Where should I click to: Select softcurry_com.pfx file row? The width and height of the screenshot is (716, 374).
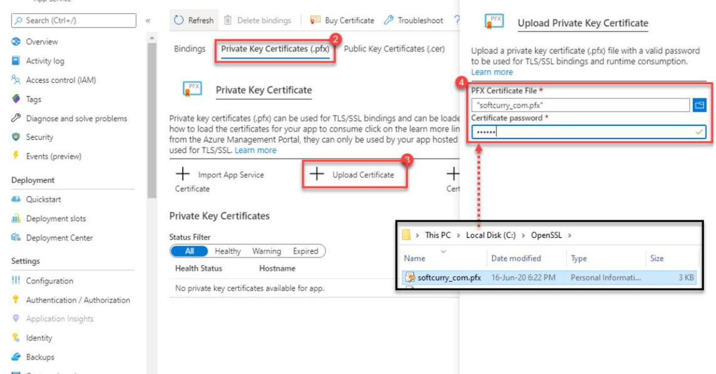[550, 278]
